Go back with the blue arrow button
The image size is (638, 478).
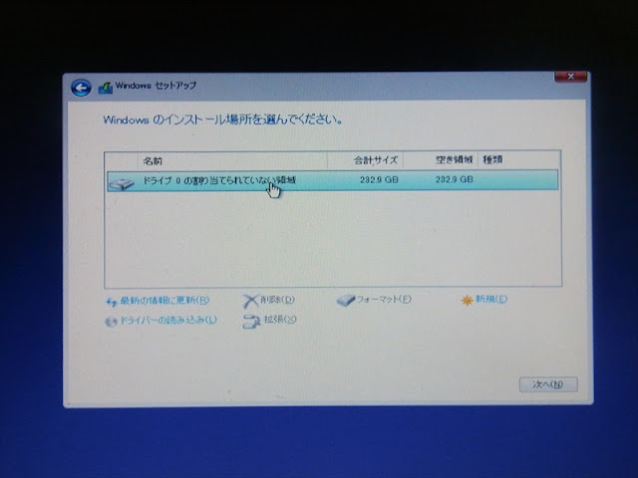[81, 88]
